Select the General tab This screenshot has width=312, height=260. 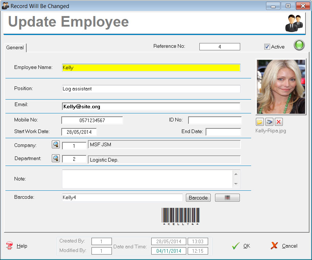pyautogui.click(x=15, y=47)
